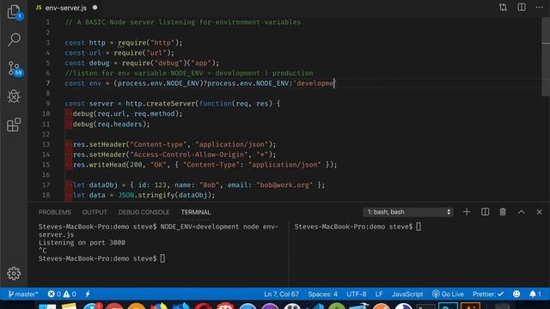Change indentation via Spaces: 4

[x=322, y=294]
